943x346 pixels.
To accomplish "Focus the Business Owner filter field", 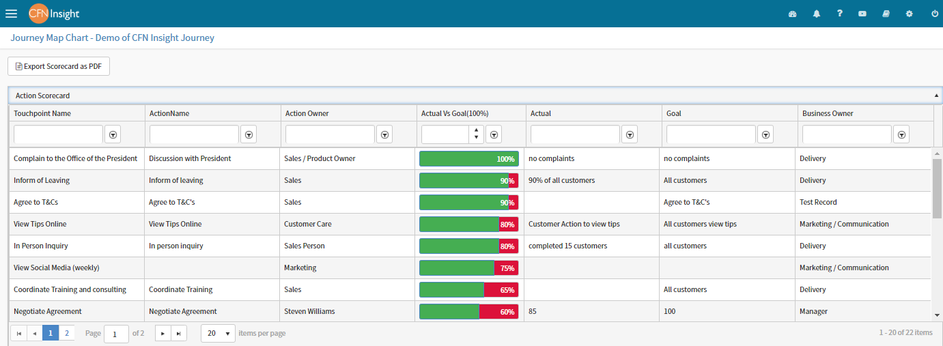I will (847, 135).
